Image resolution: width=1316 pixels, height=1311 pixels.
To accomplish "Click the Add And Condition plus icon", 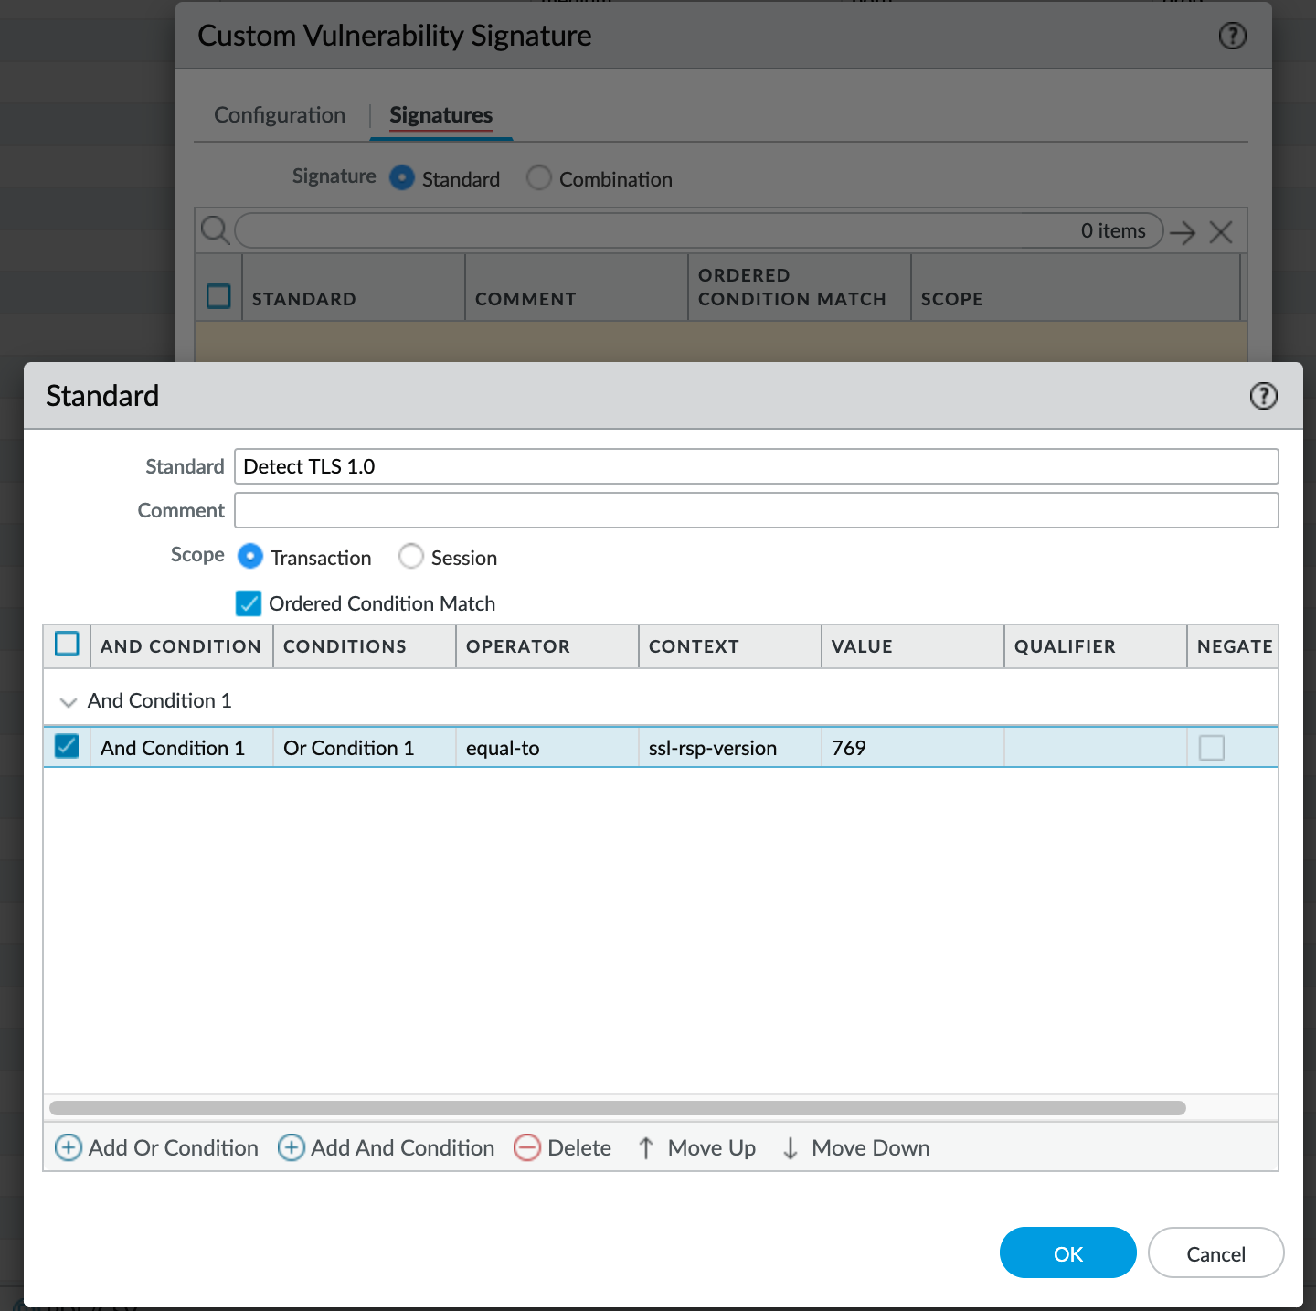I will pyautogui.click(x=292, y=1147).
